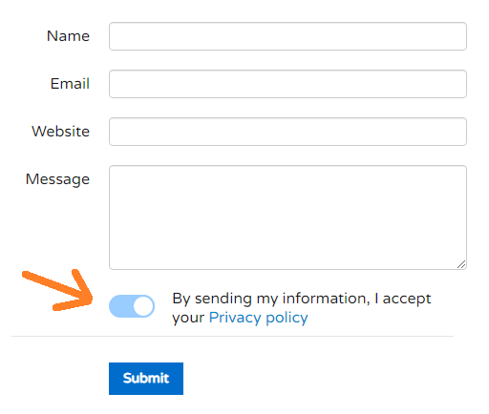Click the Message box resize handle

(x=461, y=264)
